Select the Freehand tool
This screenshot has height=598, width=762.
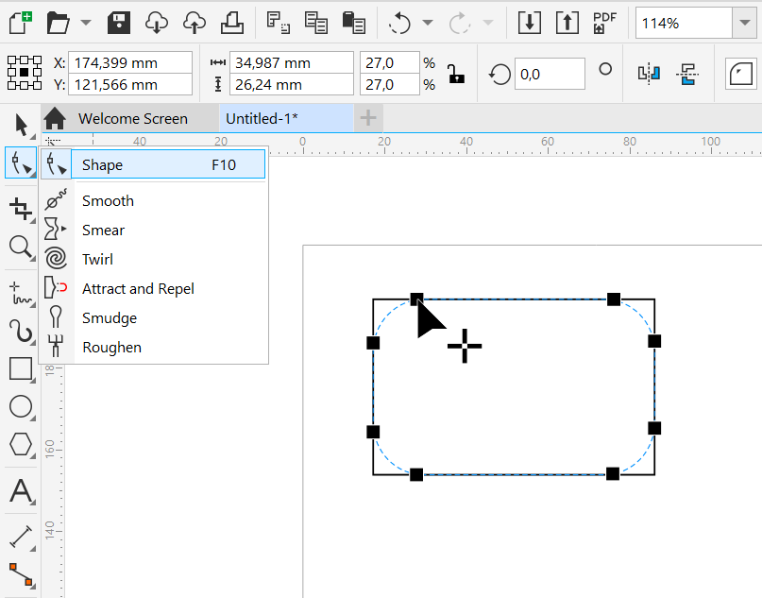pos(21,294)
